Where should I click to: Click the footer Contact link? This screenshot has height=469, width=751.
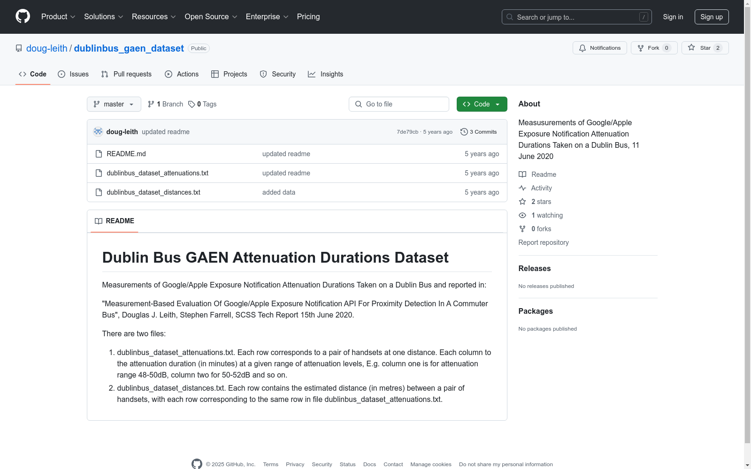click(393, 464)
